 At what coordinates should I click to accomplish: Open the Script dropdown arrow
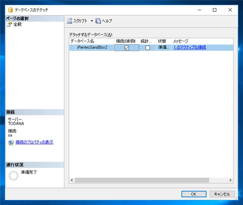(92, 21)
